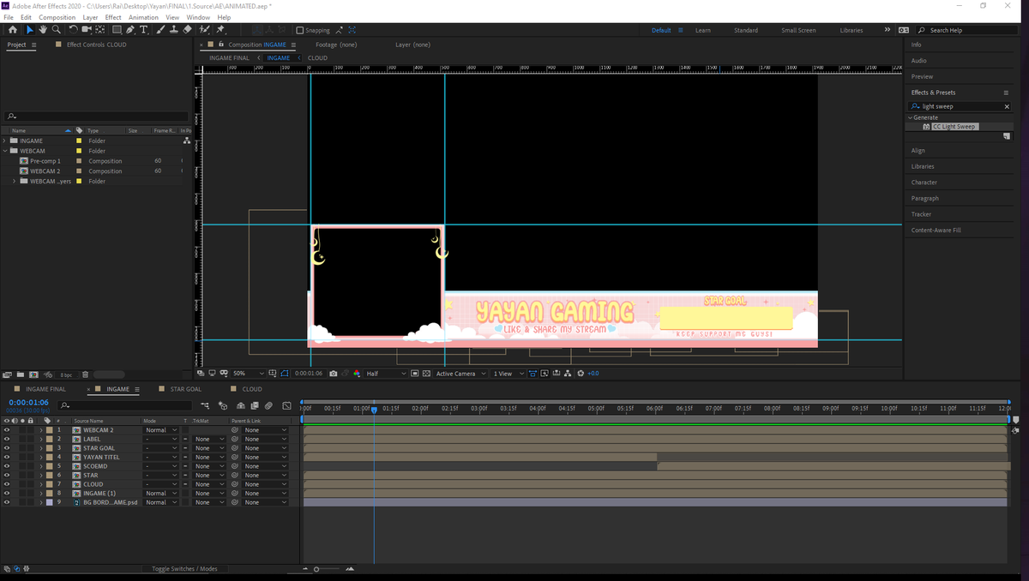Screen dimensions: 1029x581
Task: Open the Graph Editor icon in timeline
Action: pyautogui.click(x=286, y=405)
